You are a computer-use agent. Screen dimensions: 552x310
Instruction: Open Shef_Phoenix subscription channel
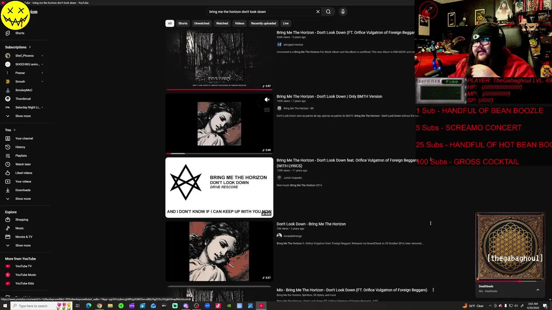[24, 56]
